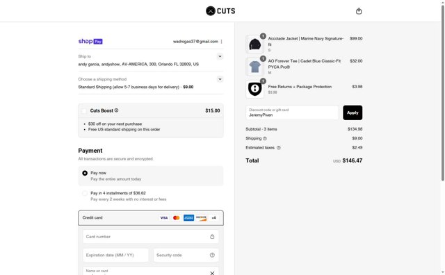Viewport: 445px width, 275px height.
Task: Click the Subtotal - 3 items label
Action: tap(261, 129)
